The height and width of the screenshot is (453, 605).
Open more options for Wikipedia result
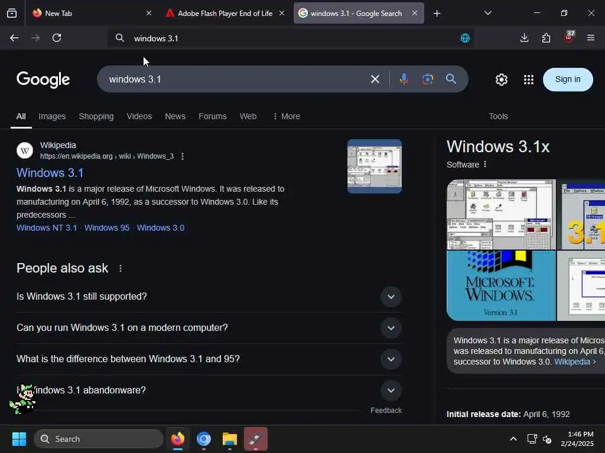click(x=183, y=156)
